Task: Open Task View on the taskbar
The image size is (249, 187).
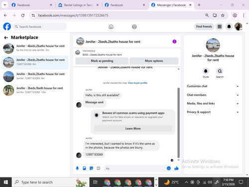Action: pyautogui.click(x=95, y=182)
